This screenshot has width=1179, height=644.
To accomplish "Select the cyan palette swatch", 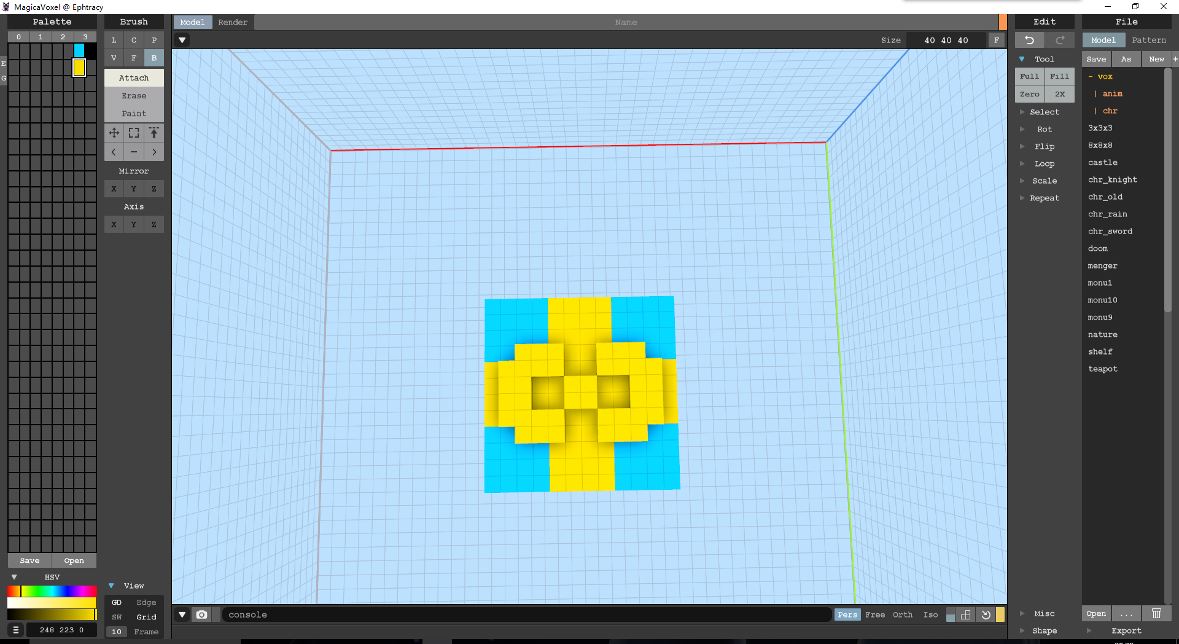I will pyautogui.click(x=79, y=50).
